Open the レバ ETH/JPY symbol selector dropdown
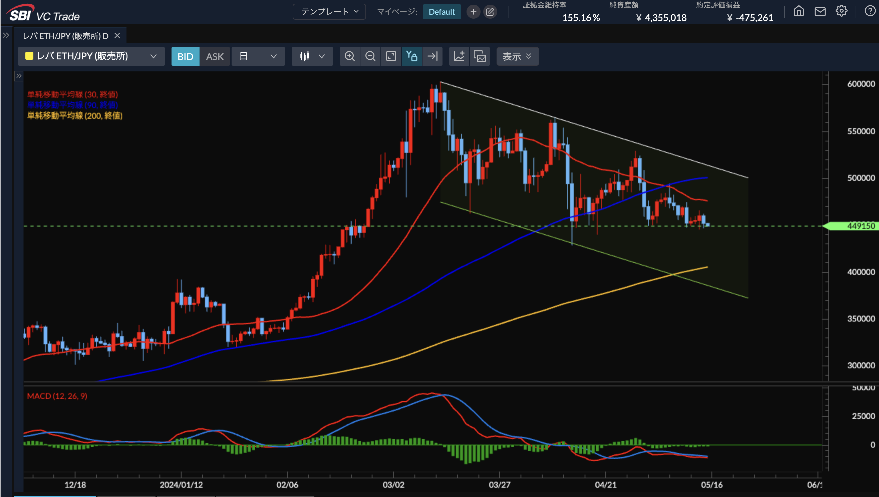Screen dimensions: 879x497 (x=91, y=56)
